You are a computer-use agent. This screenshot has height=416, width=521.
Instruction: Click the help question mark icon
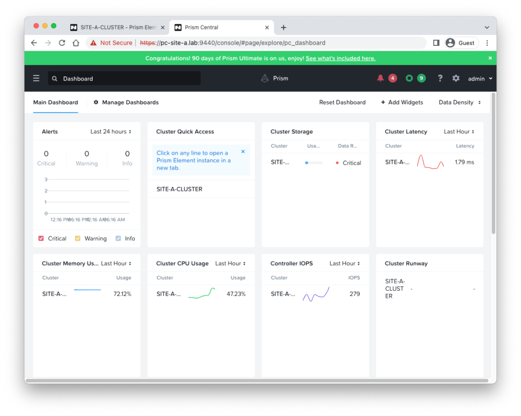(440, 78)
